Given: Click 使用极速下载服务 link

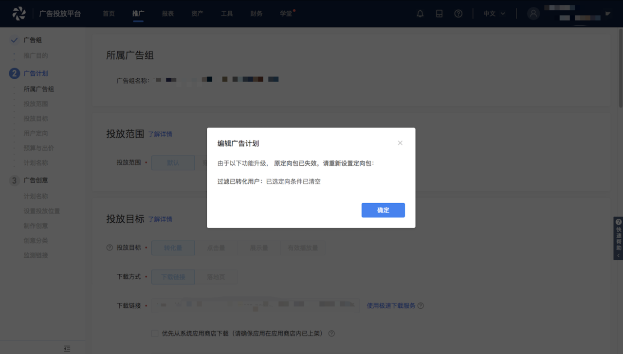Looking at the screenshot, I should 391,306.
